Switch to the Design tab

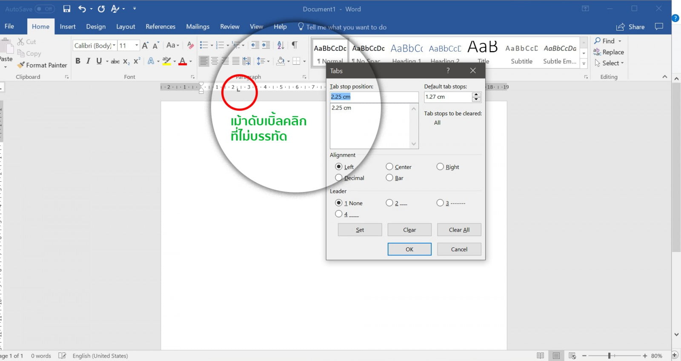[96, 26]
